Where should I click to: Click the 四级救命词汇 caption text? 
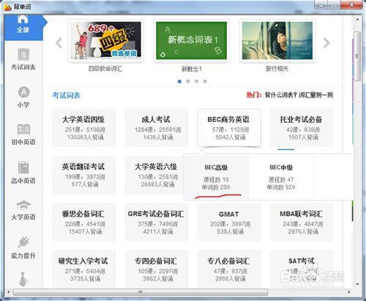[105, 69]
